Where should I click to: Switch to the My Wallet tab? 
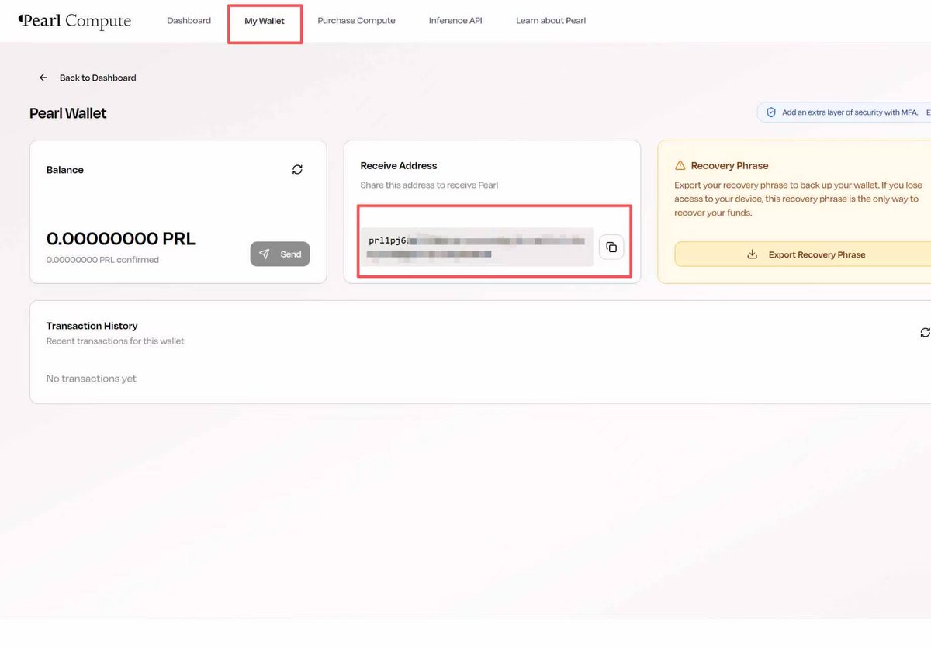265,21
